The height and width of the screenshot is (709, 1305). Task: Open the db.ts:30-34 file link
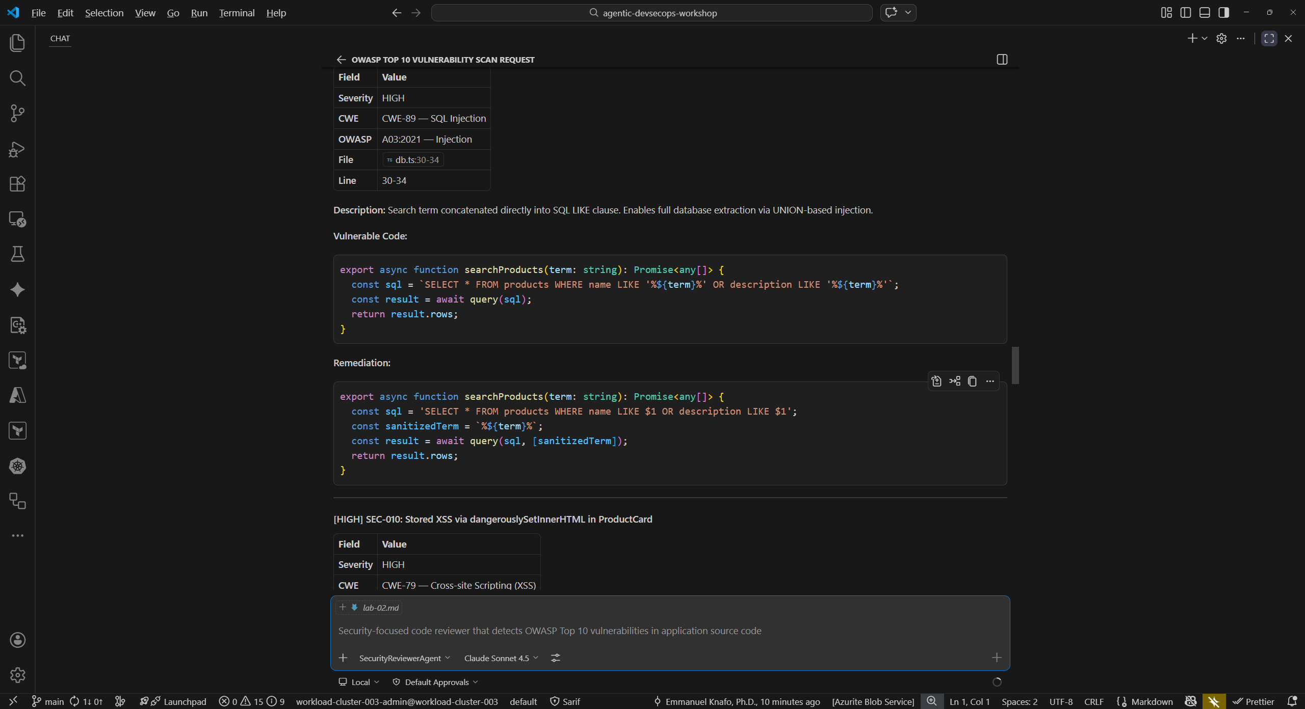(413, 159)
